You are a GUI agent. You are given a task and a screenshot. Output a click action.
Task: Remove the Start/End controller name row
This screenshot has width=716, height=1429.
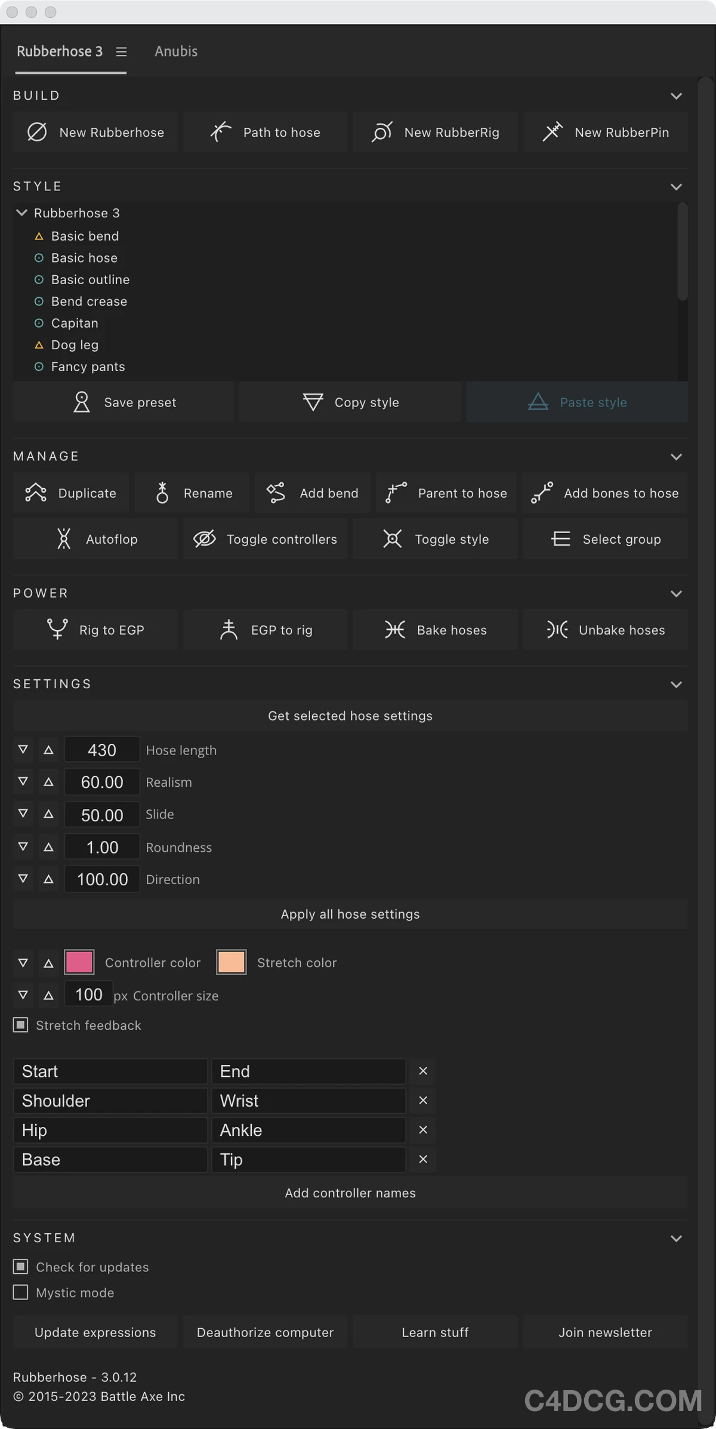point(423,1071)
